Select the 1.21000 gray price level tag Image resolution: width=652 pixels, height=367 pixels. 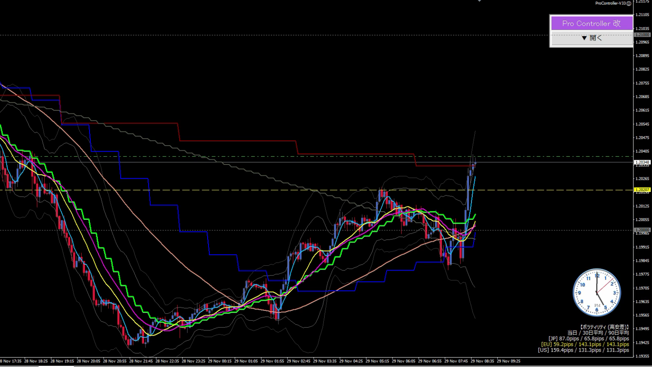(x=642, y=35)
